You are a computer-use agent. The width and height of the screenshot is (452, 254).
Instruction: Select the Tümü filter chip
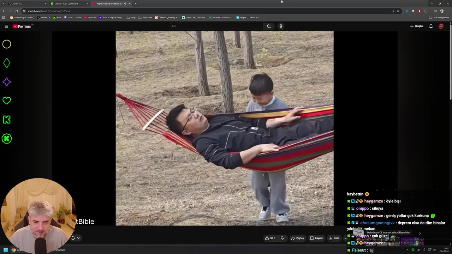(358, 233)
